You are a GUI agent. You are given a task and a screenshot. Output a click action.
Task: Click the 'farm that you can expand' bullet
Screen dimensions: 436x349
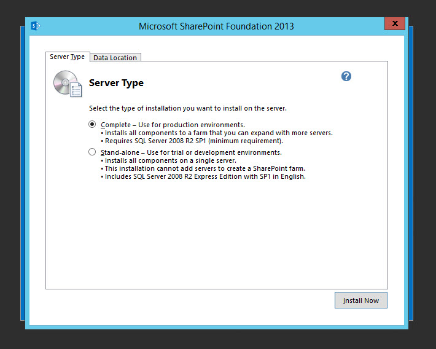(x=219, y=133)
